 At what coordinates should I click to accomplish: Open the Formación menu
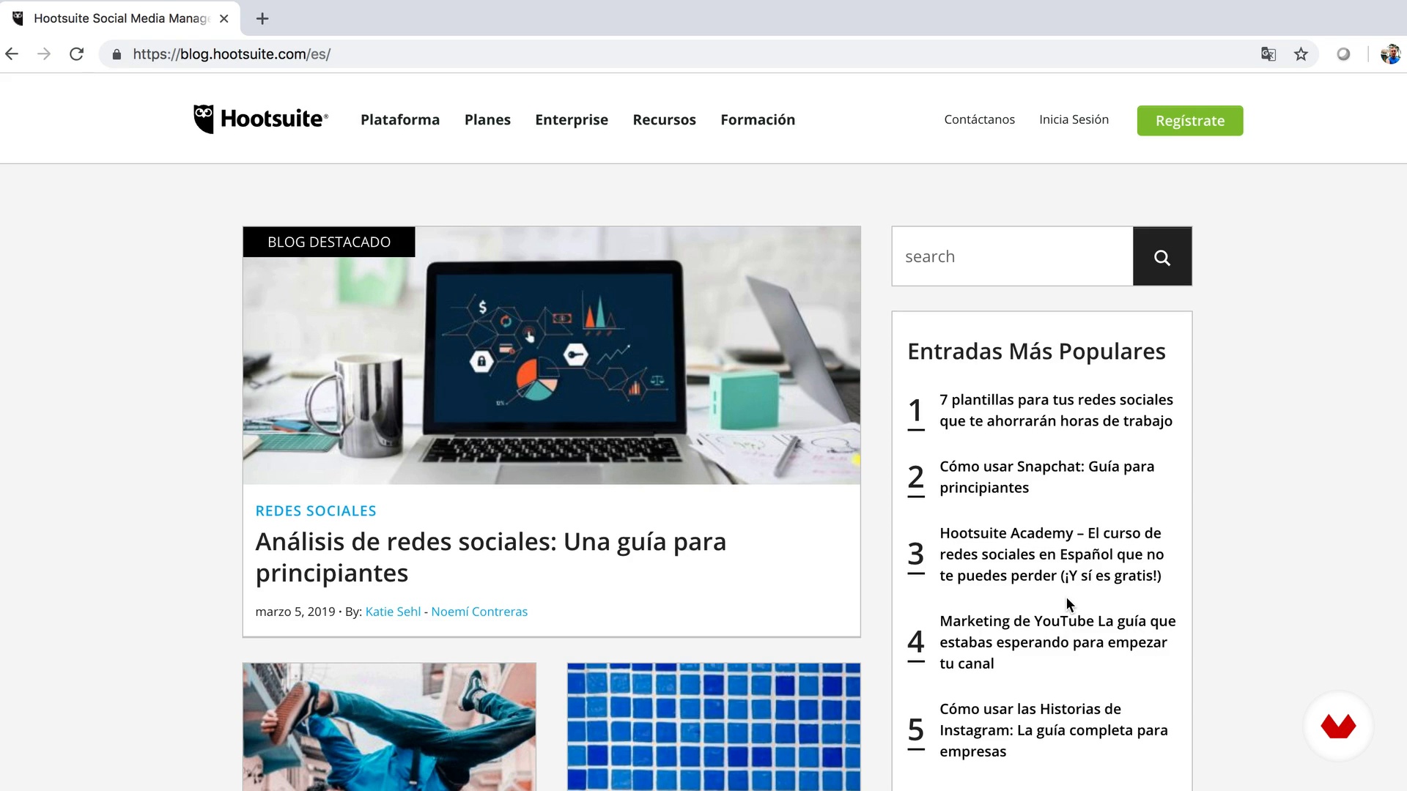(758, 119)
